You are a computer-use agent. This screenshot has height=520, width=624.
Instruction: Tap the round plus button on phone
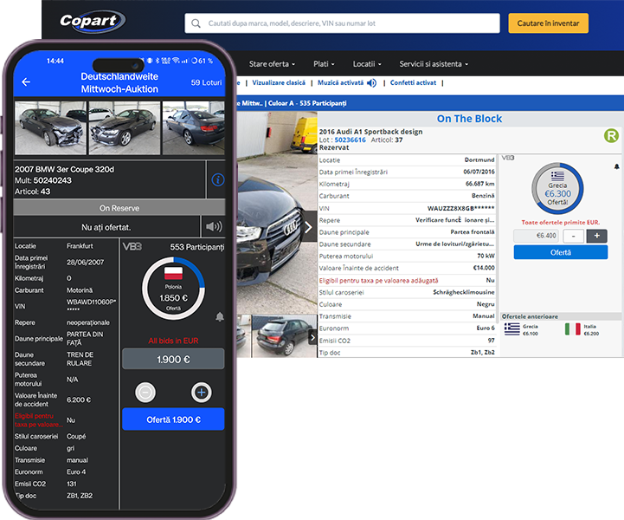202,392
